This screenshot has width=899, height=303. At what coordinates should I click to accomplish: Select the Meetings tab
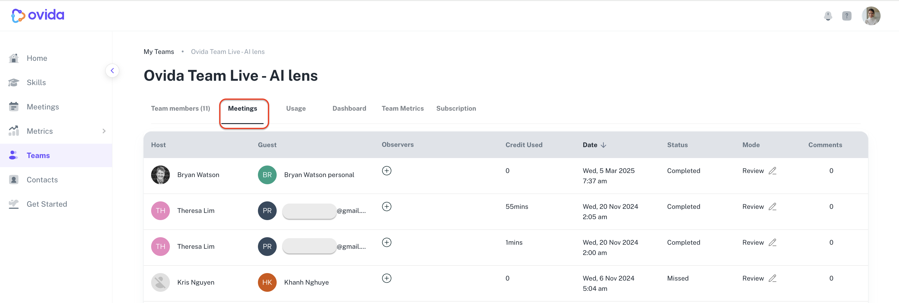(243, 109)
